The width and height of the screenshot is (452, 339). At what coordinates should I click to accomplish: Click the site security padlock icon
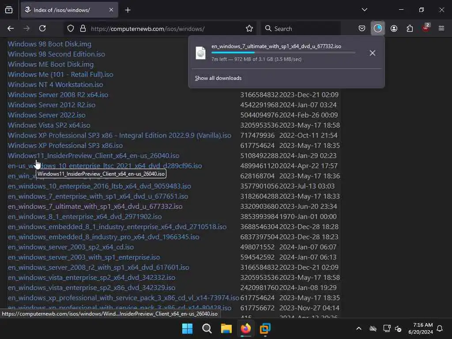coord(83,28)
